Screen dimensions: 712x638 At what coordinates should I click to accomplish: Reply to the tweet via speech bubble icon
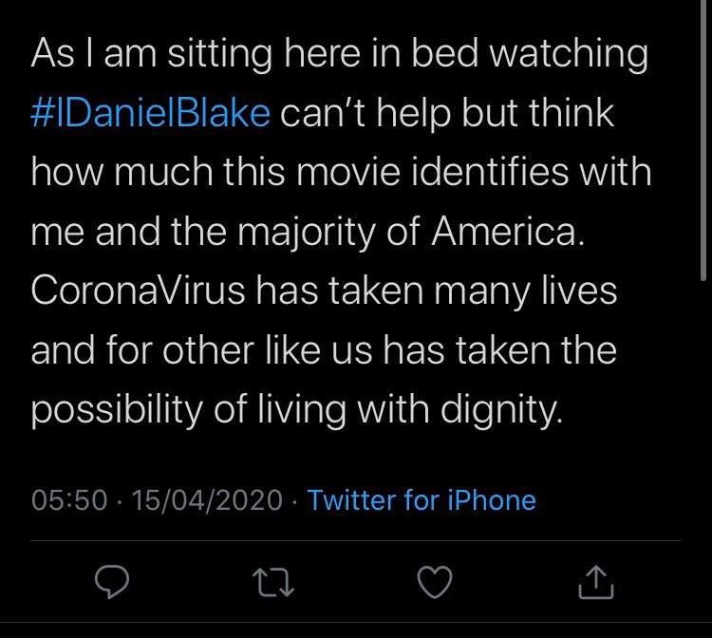tap(112, 581)
